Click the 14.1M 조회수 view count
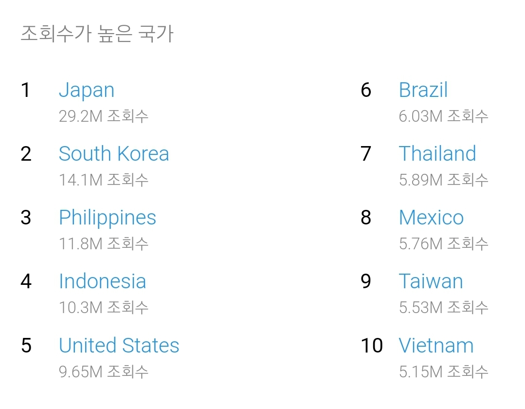Screen dimensions: 525x409 [x=104, y=180]
